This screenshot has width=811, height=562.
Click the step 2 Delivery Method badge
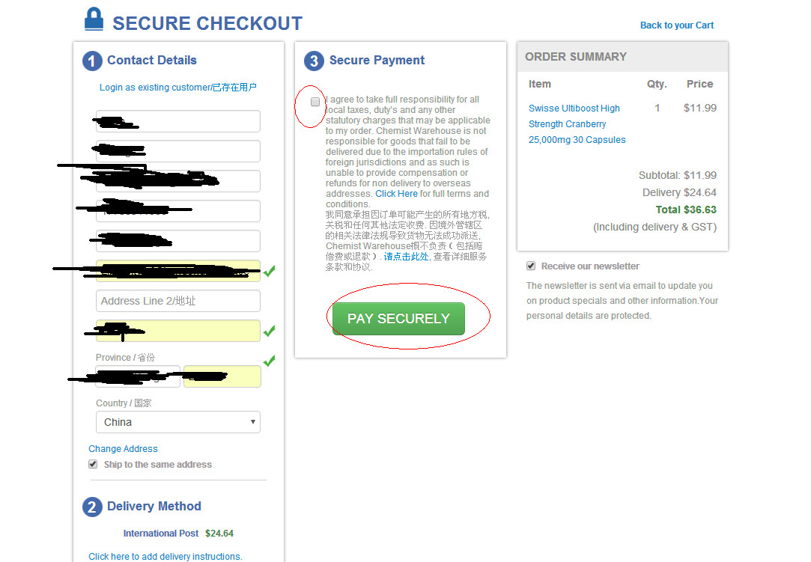(91, 507)
